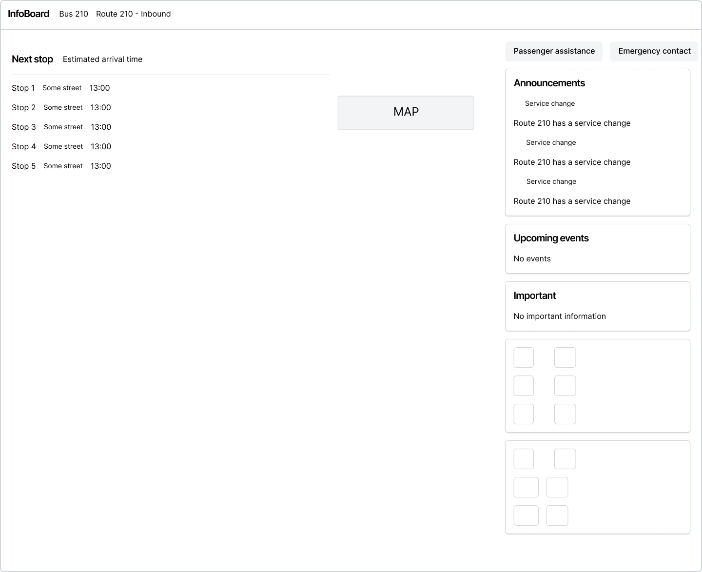This screenshot has width=702, height=572.
Task: Click the Announcements heading
Action: pyautogui.click(x=549, y=83)
